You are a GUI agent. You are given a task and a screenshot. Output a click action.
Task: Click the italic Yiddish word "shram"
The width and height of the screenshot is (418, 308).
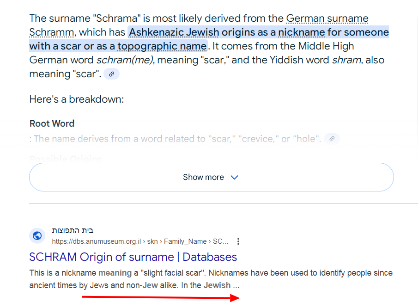click(347, 60)
